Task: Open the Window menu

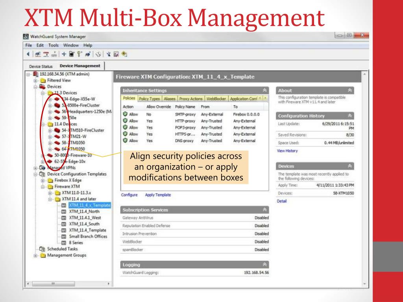Action: (71, 45)
